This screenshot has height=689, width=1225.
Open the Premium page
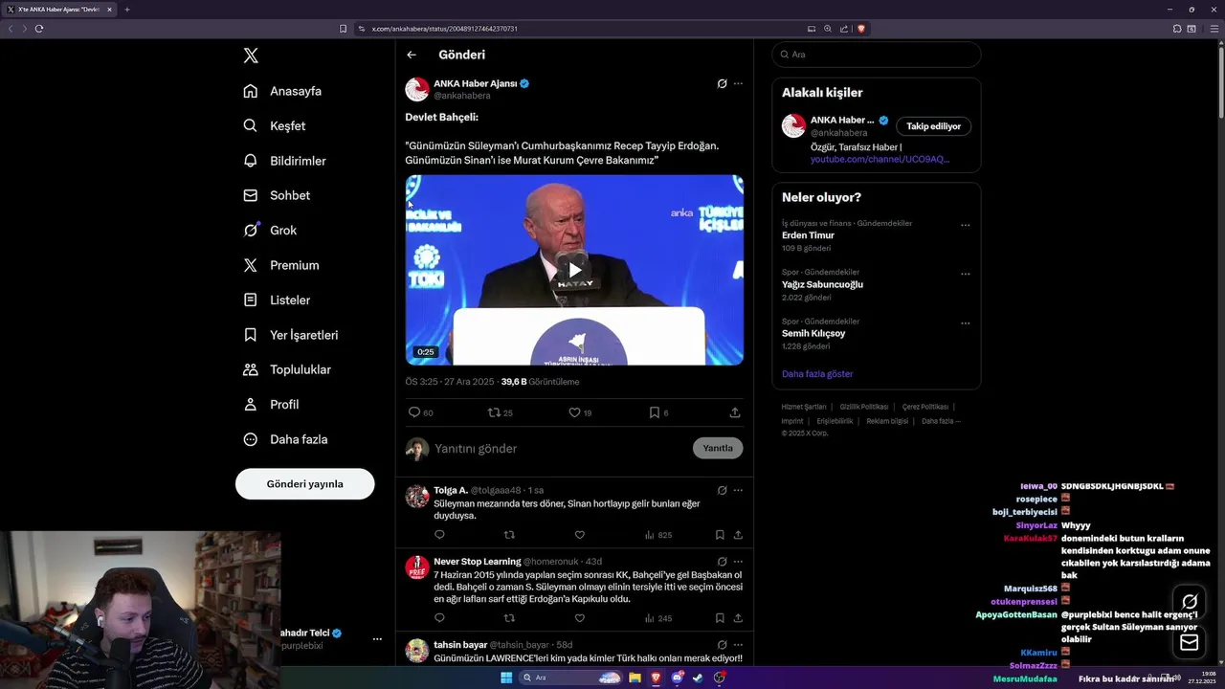[x=281, y=265]
